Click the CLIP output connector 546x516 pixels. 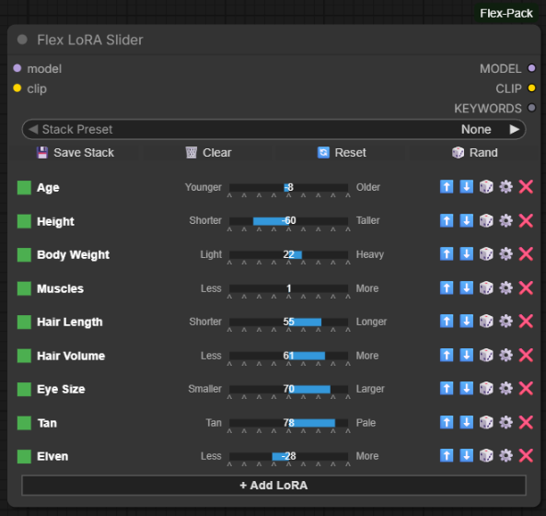531,88
